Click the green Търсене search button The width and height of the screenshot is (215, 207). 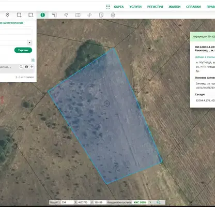23,50
